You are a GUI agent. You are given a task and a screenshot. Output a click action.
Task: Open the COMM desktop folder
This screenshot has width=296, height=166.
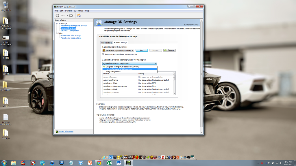(6, 70)
